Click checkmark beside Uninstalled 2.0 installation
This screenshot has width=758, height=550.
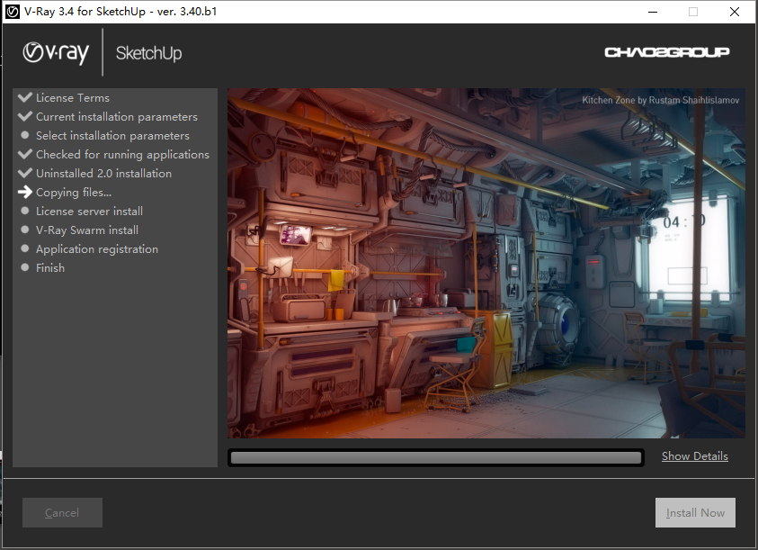[x=25, y=173]
